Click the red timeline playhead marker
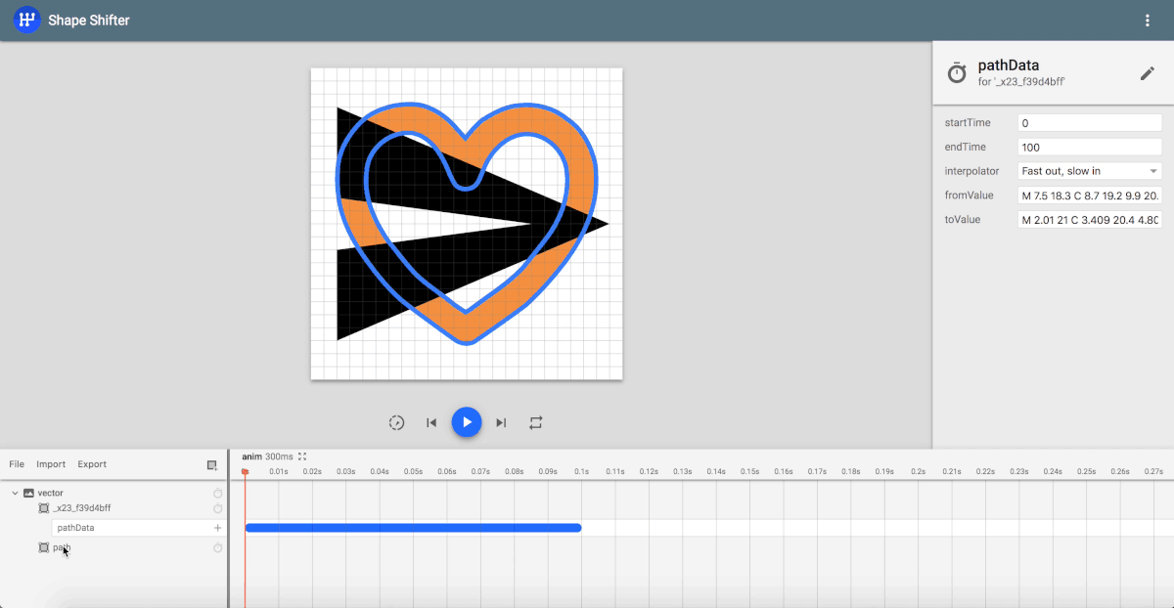 pyautogui.click(x=245, y=472)
